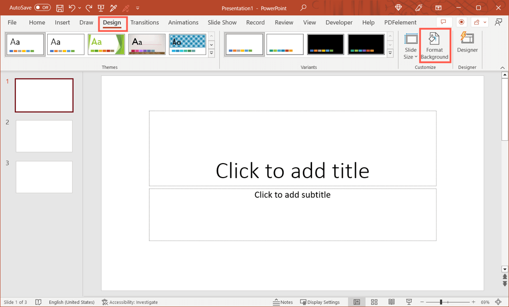The image size is (509, 307).
Task: Toggle the Notes pane
Action: coord(283,302)
